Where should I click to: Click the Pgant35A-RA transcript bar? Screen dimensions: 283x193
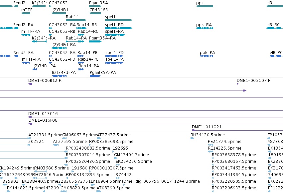coord(95,41)
